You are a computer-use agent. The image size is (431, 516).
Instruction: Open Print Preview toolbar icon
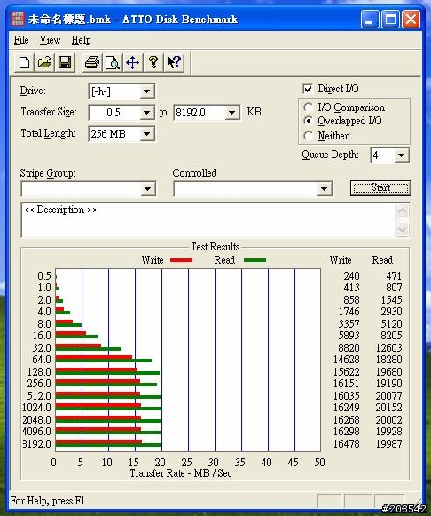pyautogui.click(x=113, y=62)
